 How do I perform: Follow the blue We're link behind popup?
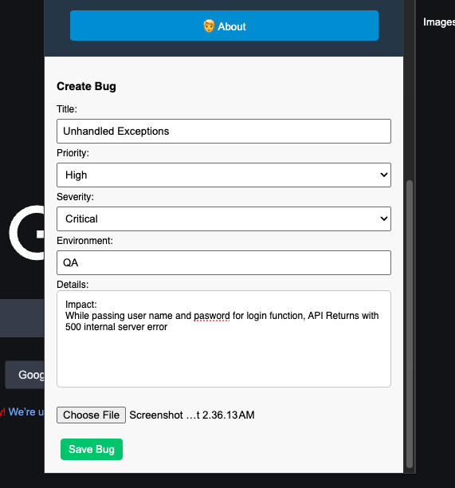tap(26, 411)
